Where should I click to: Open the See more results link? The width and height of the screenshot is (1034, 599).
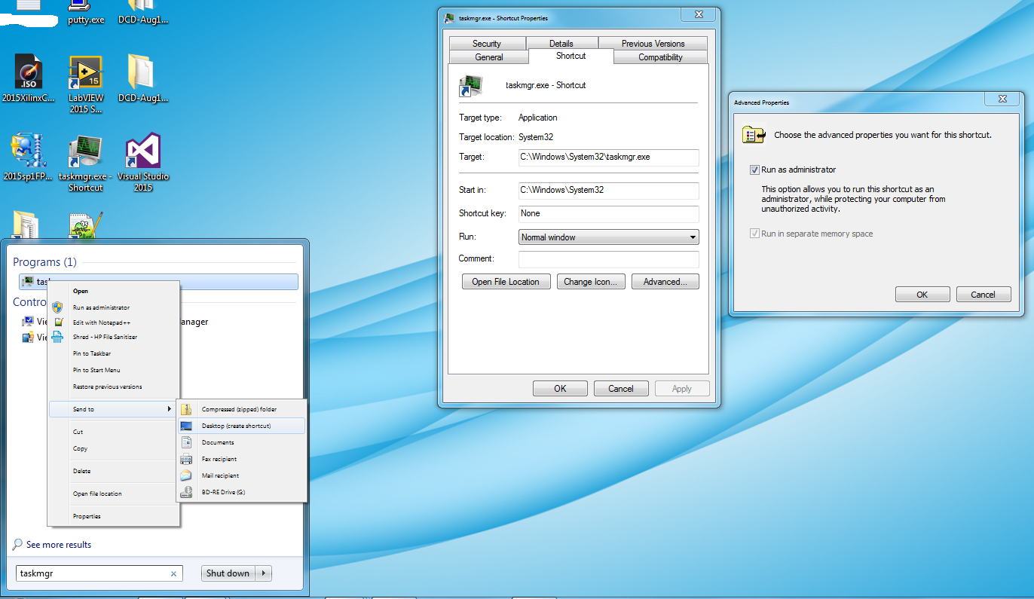(x=59, y=545)
